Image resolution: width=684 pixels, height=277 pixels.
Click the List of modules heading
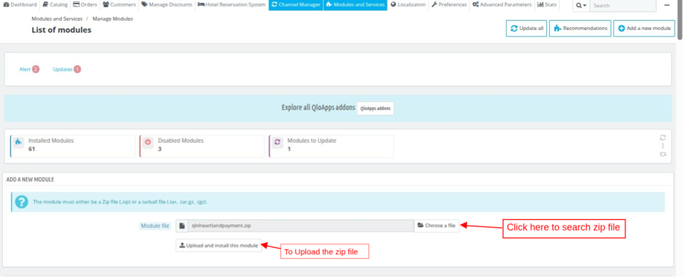[x=61, y=30]
